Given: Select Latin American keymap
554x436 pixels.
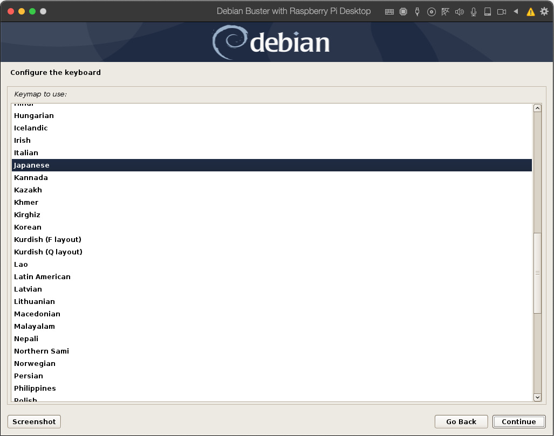Looking at the screenshot, I should click(272, 276).
